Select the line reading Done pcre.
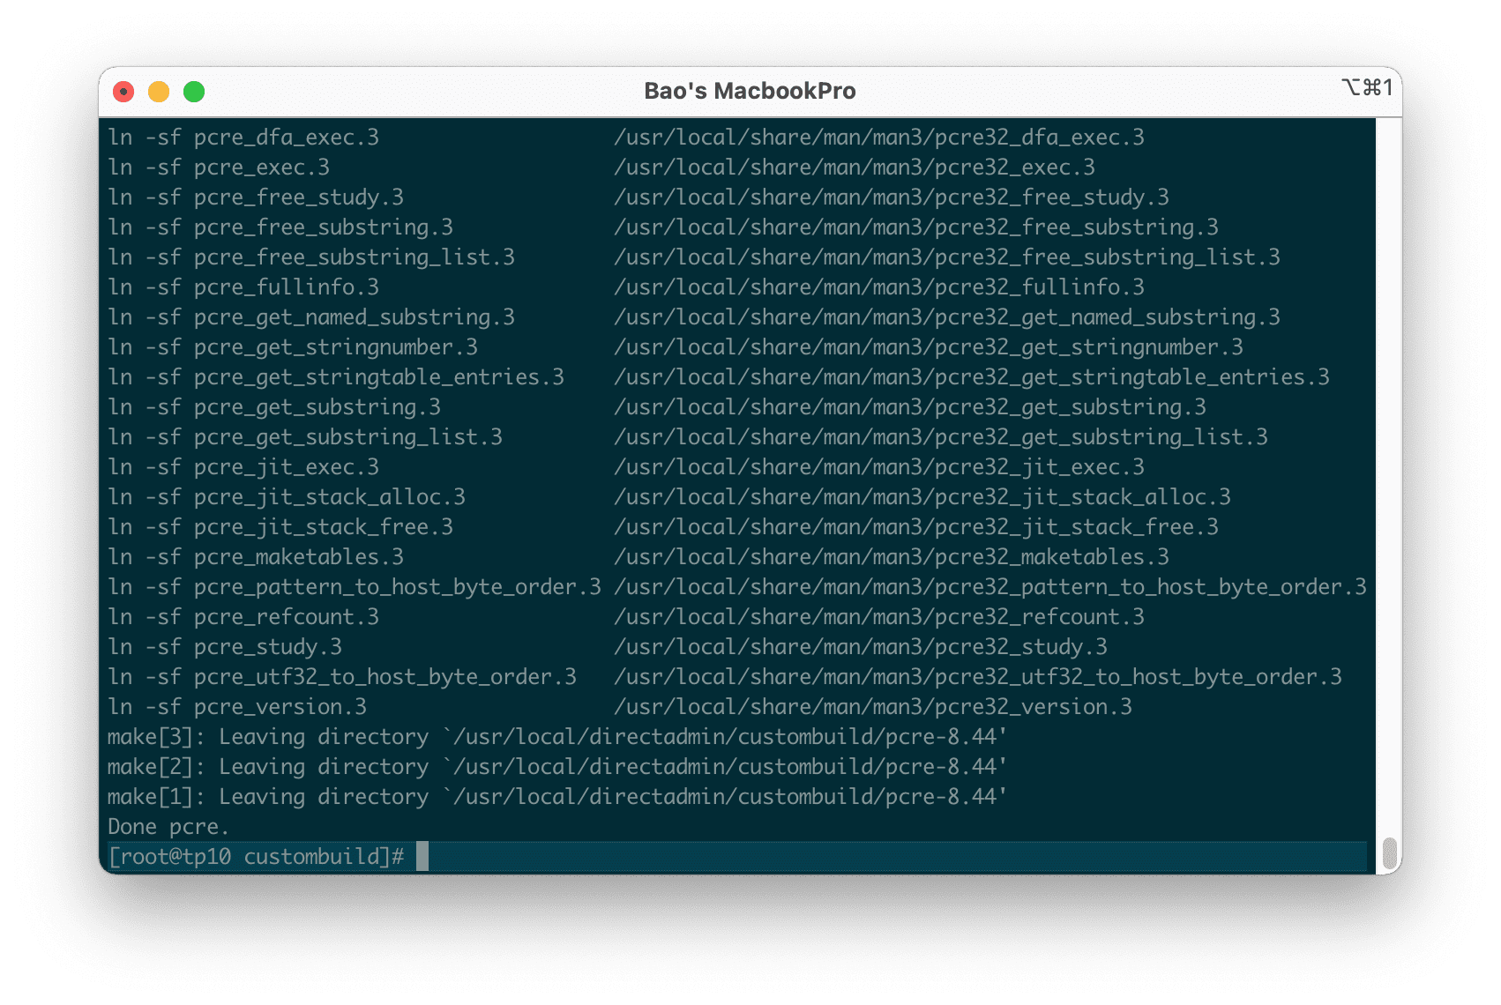The image size is (1501, 1005). (168, 826)
